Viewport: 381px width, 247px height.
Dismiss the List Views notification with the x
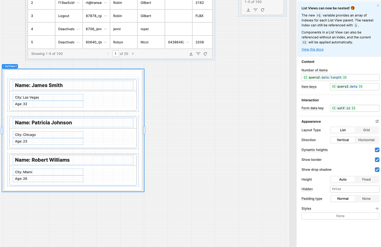(x=378, y=6)
